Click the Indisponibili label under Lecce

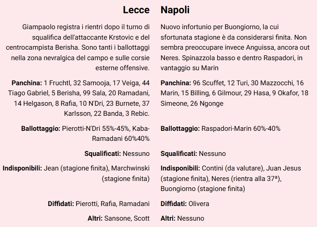click(x=22, y=168)
